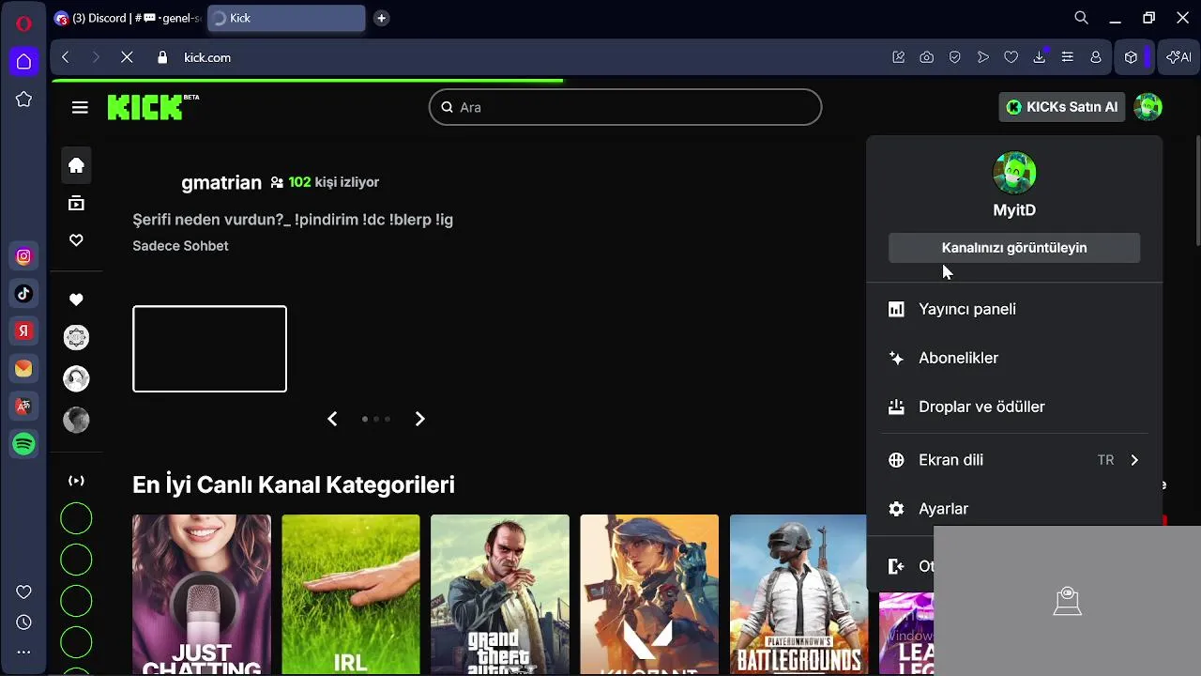Click MyitD avatar in Kick header
Image resolution: width=1201 pixels, height=676 pixels.
point(1148,107)
